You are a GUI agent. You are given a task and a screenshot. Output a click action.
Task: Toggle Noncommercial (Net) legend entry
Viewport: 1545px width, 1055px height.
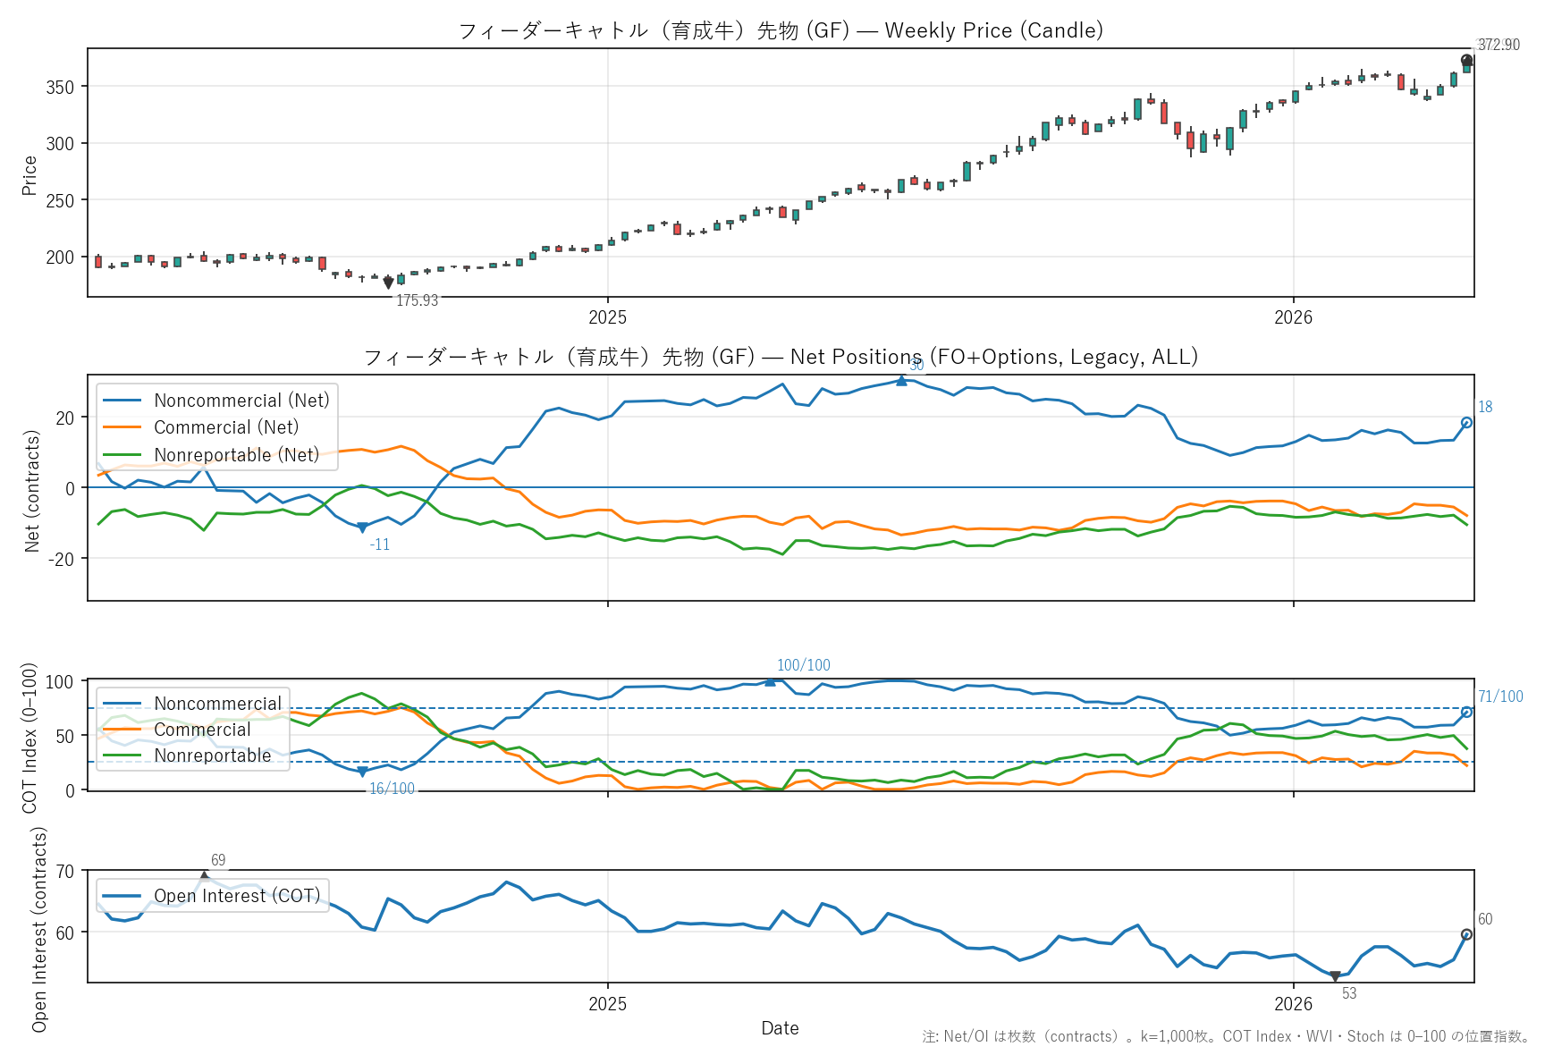(x=241, y=401)
